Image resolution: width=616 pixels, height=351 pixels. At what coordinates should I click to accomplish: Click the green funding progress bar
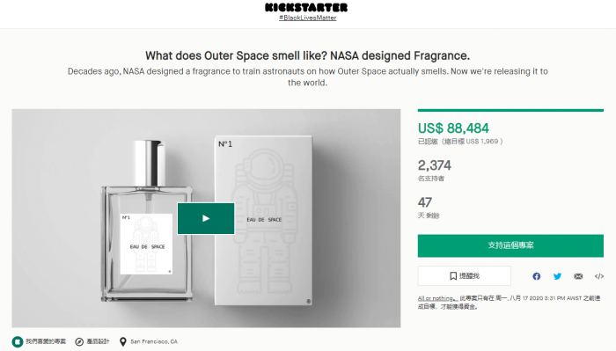tap(510, 110)
